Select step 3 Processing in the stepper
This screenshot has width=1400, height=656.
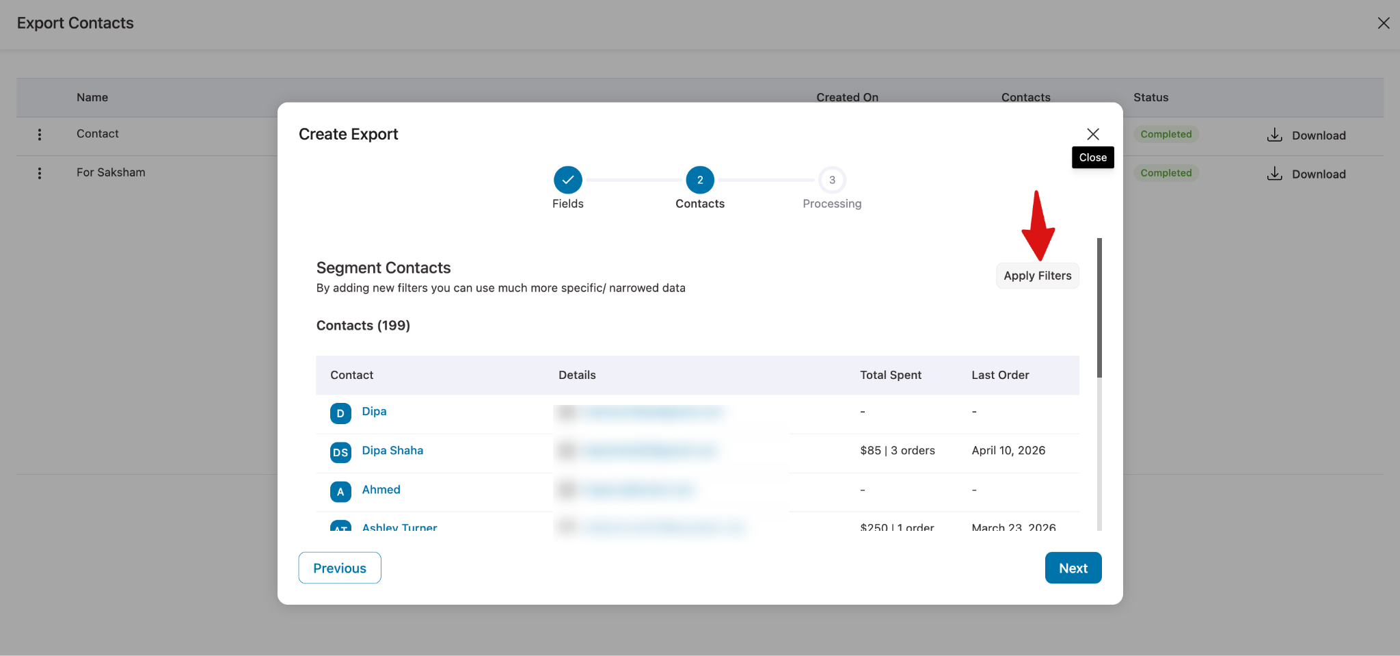[x=831, y=180]
